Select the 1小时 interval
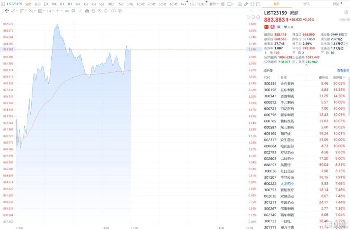350x230 pixels. click(141, 4)
